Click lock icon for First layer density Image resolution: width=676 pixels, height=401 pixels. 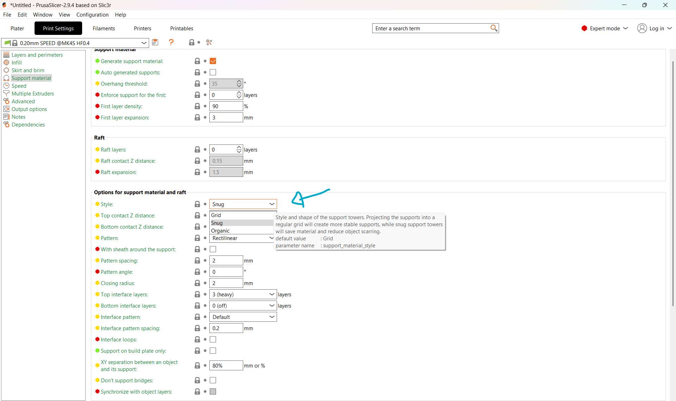coord(197,106)
